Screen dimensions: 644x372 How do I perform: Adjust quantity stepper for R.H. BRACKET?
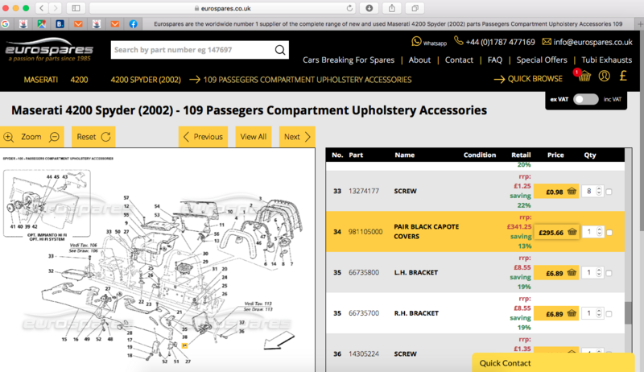[x=599, y=313]
